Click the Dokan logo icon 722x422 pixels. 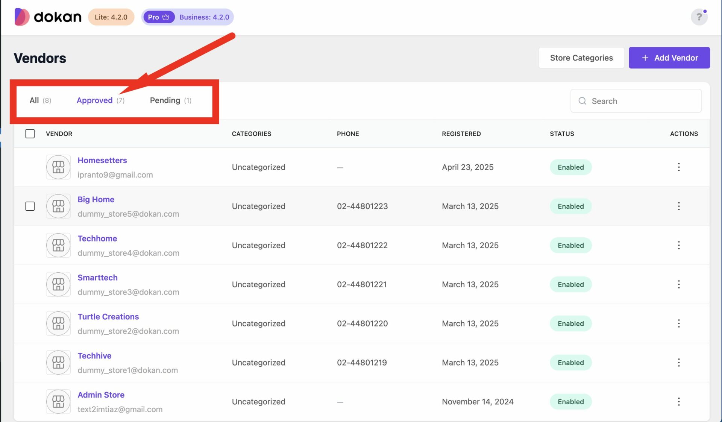(x=21, y=17)
